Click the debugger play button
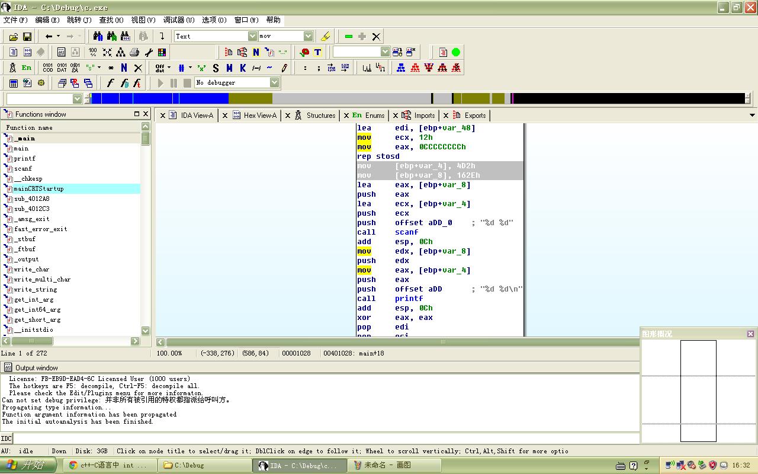This screenshot has width=758, height=474. click(x=160, y=83)
